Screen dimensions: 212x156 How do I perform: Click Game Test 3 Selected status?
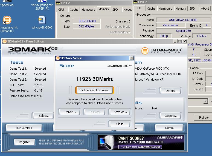[40, 80]
